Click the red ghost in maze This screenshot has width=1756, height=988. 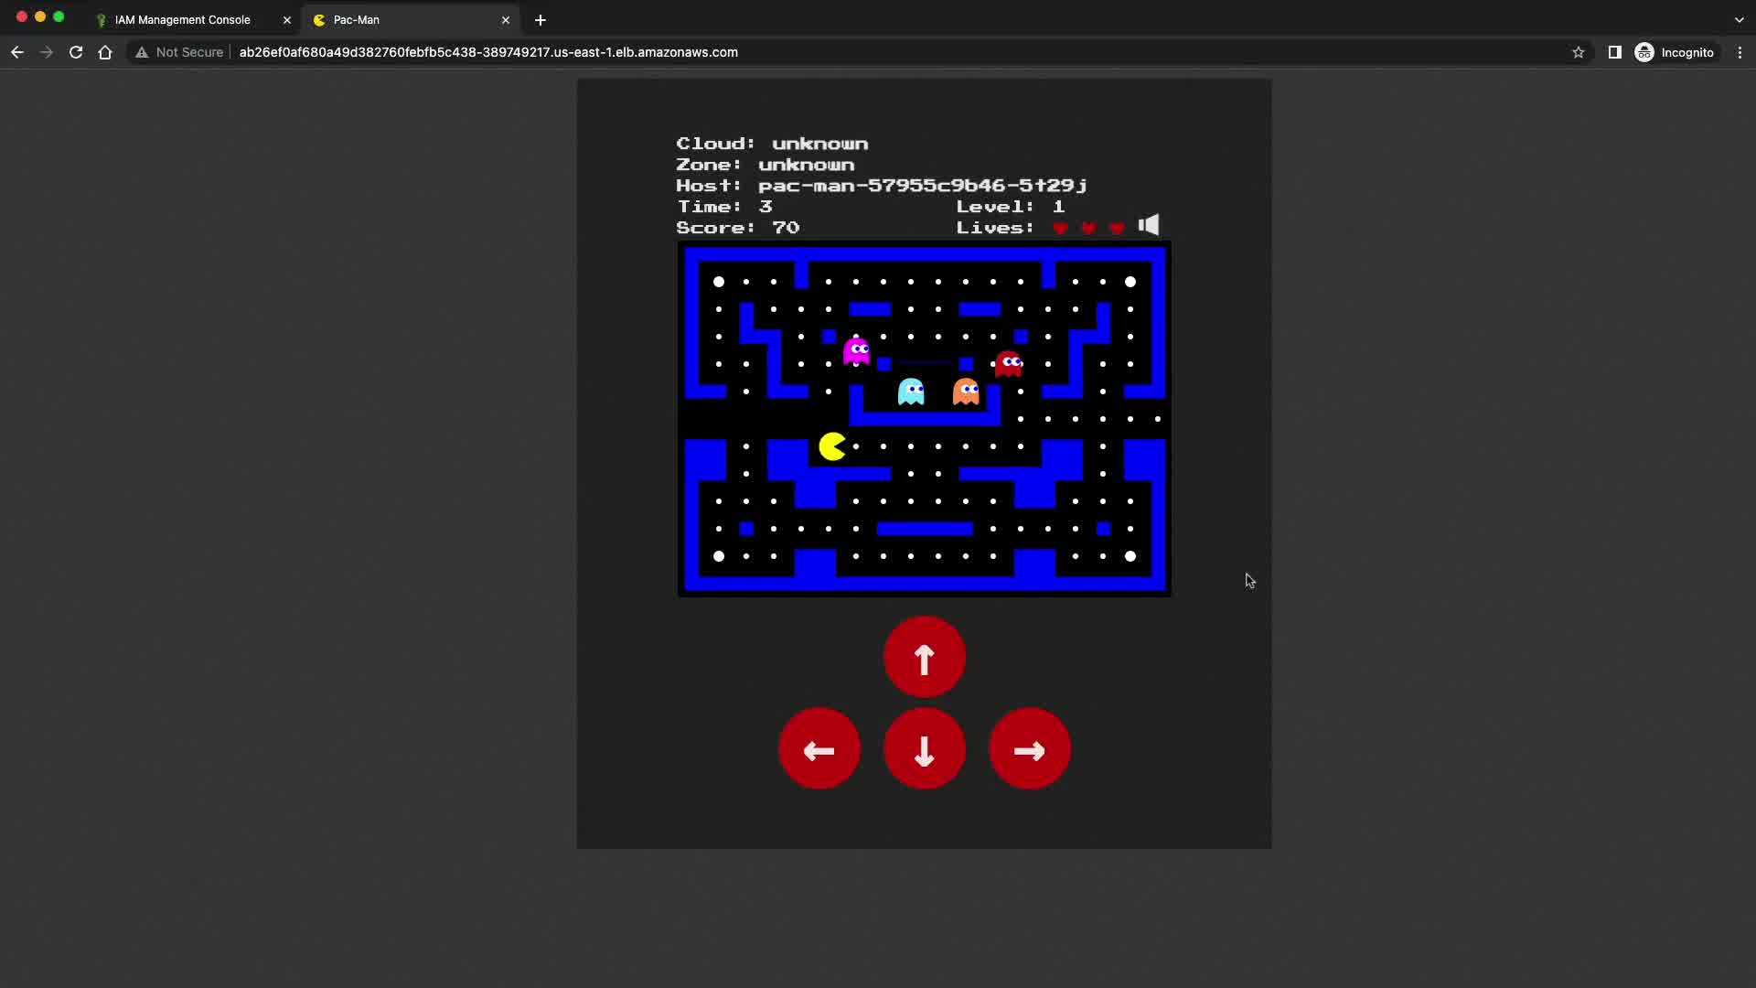(x=1009, y=364)
